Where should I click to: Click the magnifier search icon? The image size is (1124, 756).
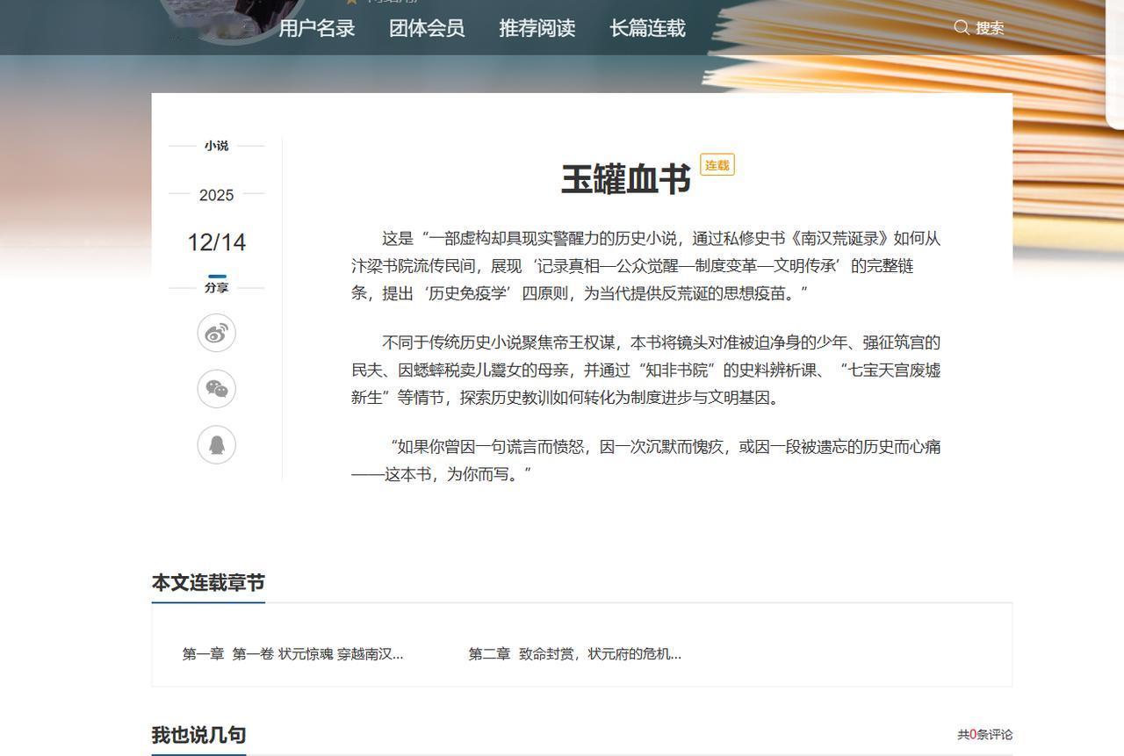coord(962,27)
